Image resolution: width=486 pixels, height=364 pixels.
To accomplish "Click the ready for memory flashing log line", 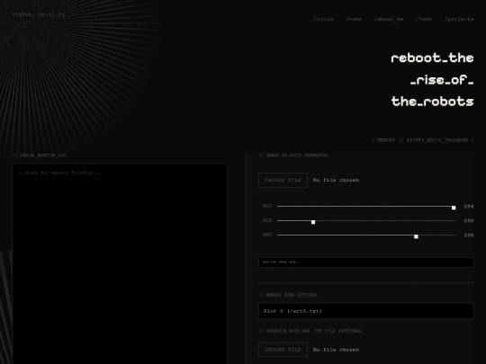I will (59, 173).
